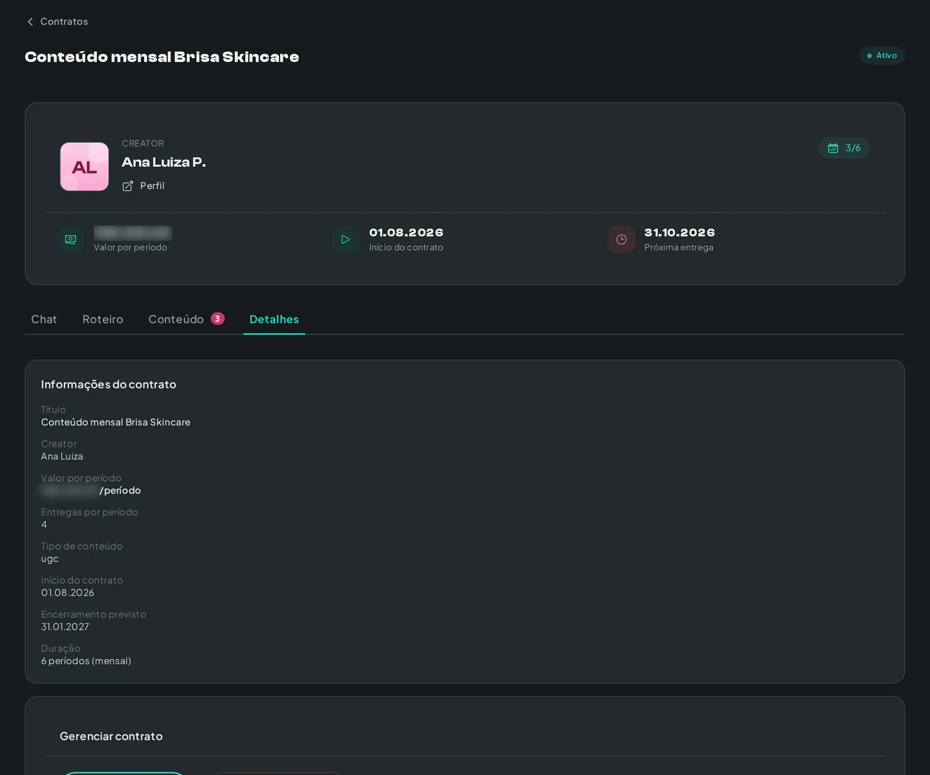Click the calendar icon in 3/6 badge
930x775 pixels.
point(833,148)
